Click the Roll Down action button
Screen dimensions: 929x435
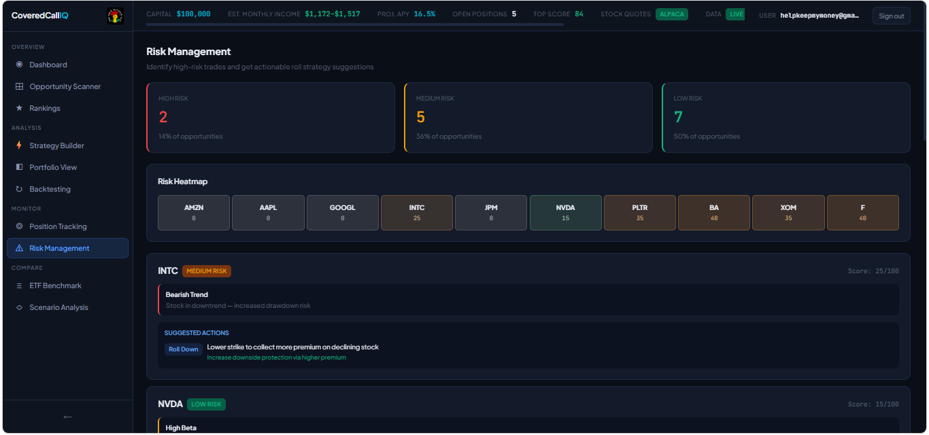tap(184, 349)
